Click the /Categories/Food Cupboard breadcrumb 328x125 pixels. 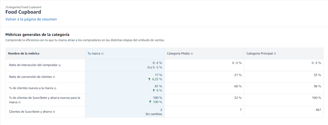23,7
